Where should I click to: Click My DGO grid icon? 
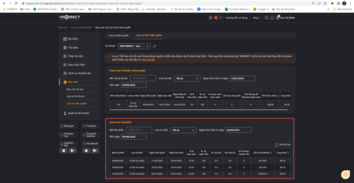pyautogui.click(x=65, y=39)
